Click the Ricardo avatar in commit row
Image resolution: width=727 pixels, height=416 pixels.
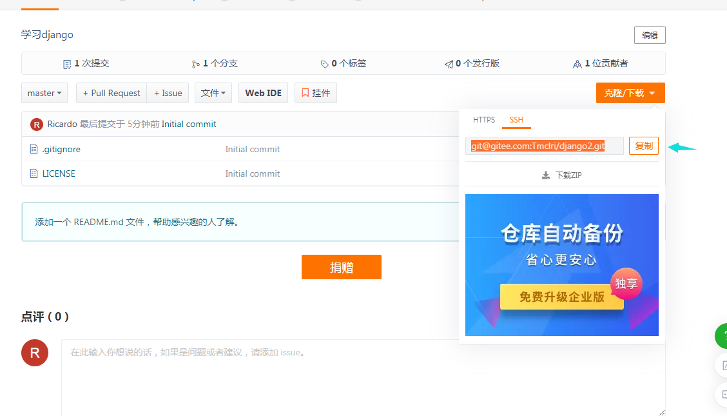[x=37, y=124]
